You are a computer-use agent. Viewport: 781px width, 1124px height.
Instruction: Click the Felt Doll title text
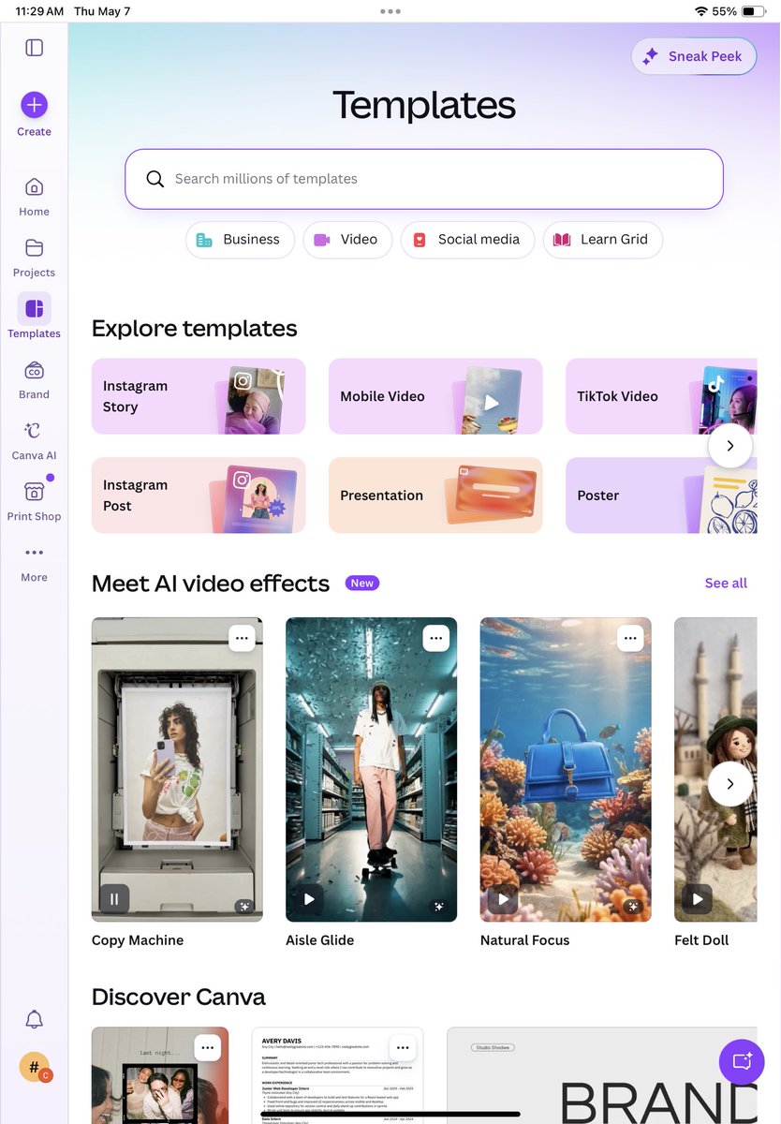tap(701, 940)
